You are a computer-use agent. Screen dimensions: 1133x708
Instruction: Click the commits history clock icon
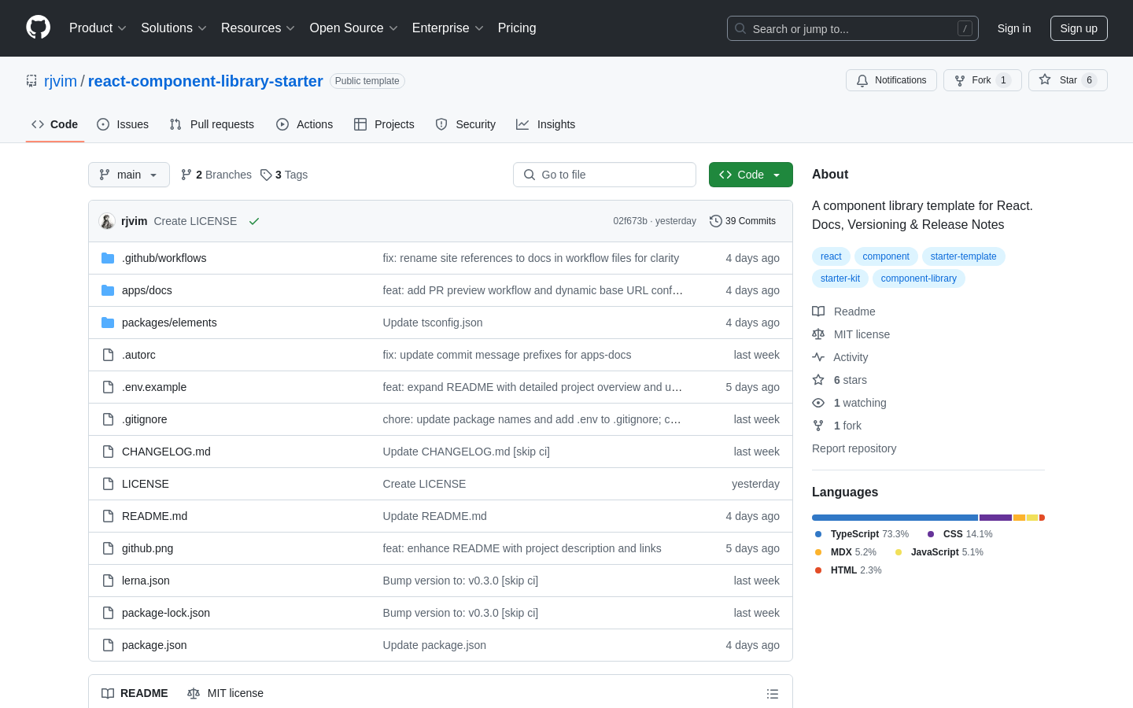[715, 221]
